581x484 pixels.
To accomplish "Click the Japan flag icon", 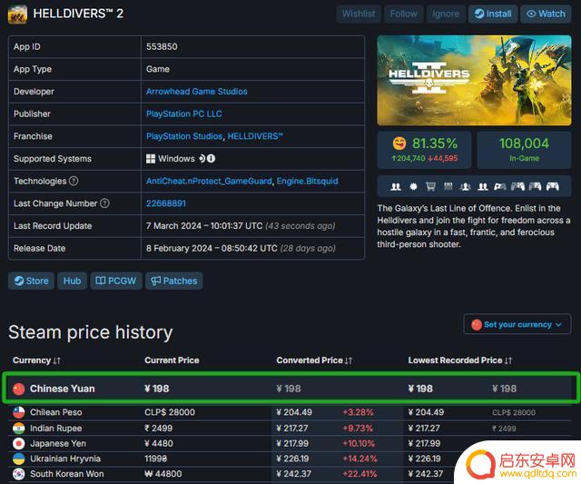I will (18, 443).
